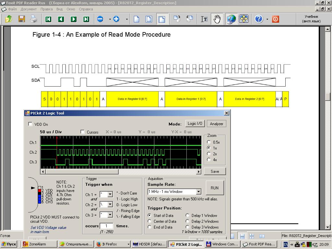332x249 pixels.
Task: Activate the hand tool
Action: click(x=217, y=19)
